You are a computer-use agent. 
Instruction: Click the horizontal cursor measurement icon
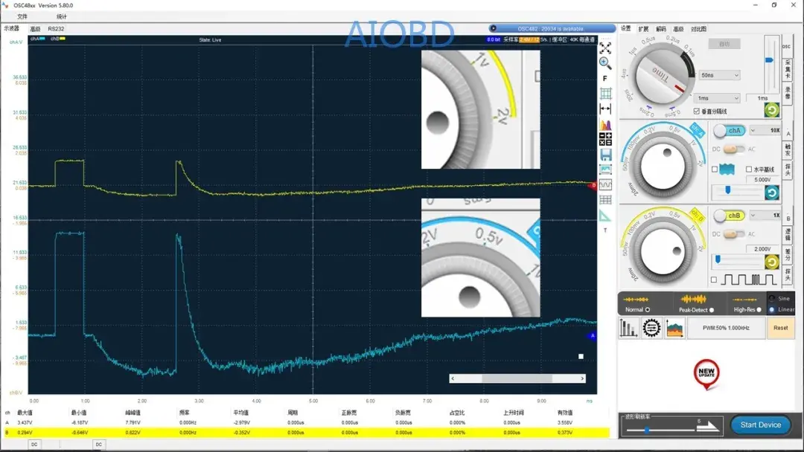click(x=605, y=109)
